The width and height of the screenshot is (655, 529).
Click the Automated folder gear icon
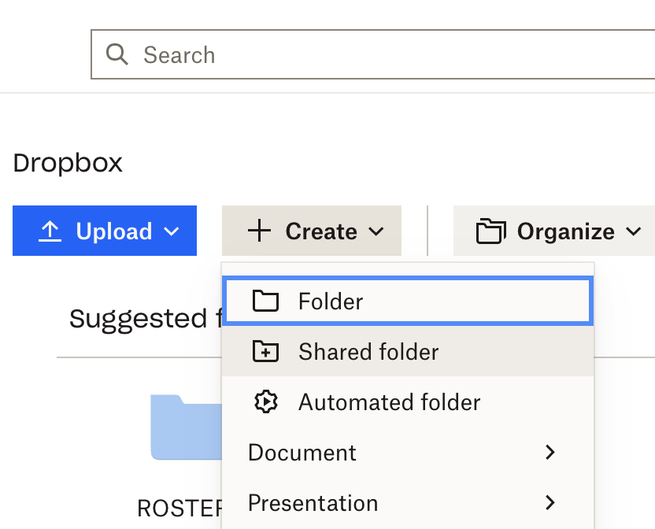pos(265,402)
